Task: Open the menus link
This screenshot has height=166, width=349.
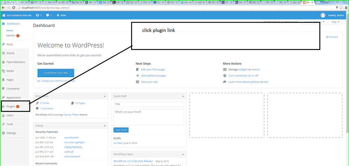Action: [256, 70]
